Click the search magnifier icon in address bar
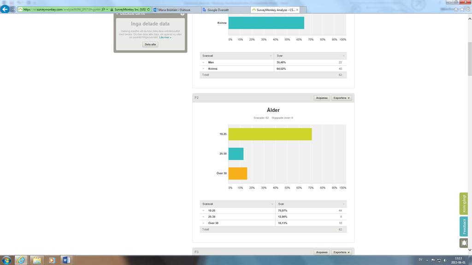 click(x=103, y=10)
